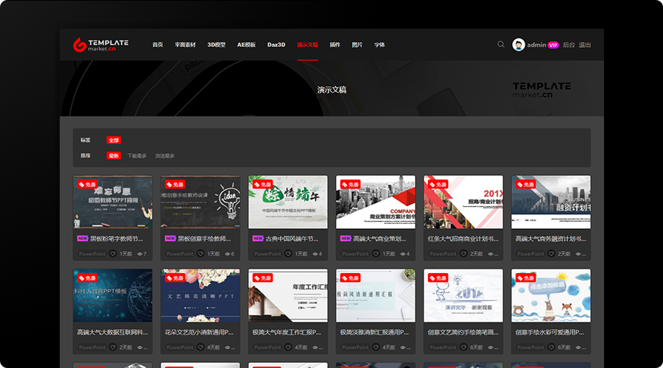Like the 古典中国风端午节 card with heart icon
The image size is (663, 368).
[x=288, y=254]
